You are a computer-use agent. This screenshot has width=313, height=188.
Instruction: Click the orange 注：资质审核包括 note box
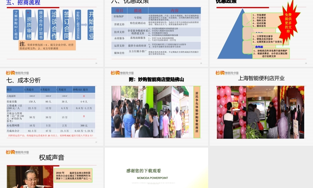(47, 45)
